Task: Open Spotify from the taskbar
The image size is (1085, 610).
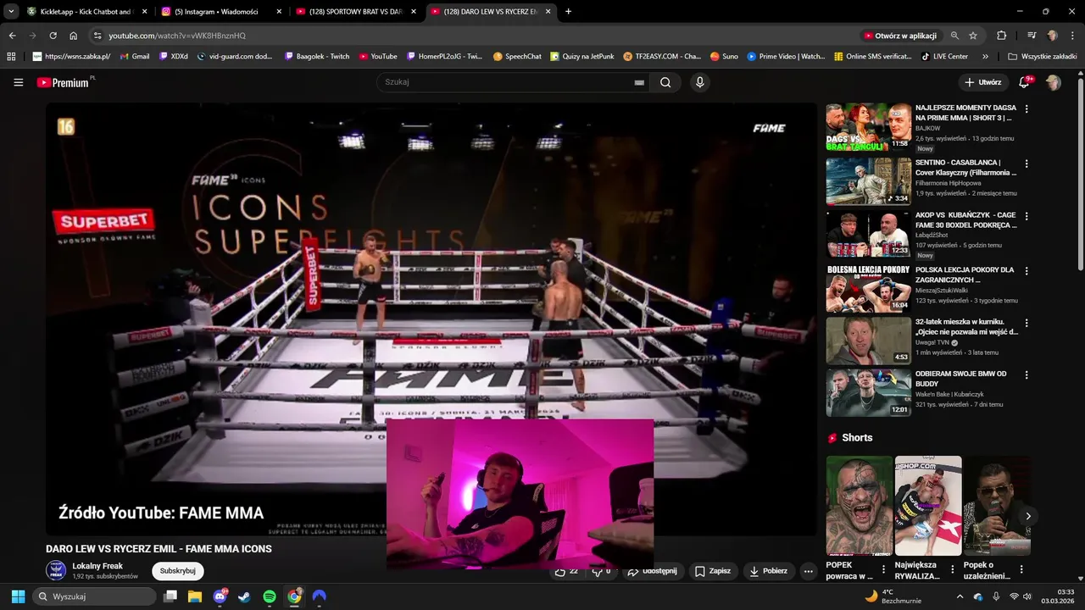Action: [x=270, y=596]
